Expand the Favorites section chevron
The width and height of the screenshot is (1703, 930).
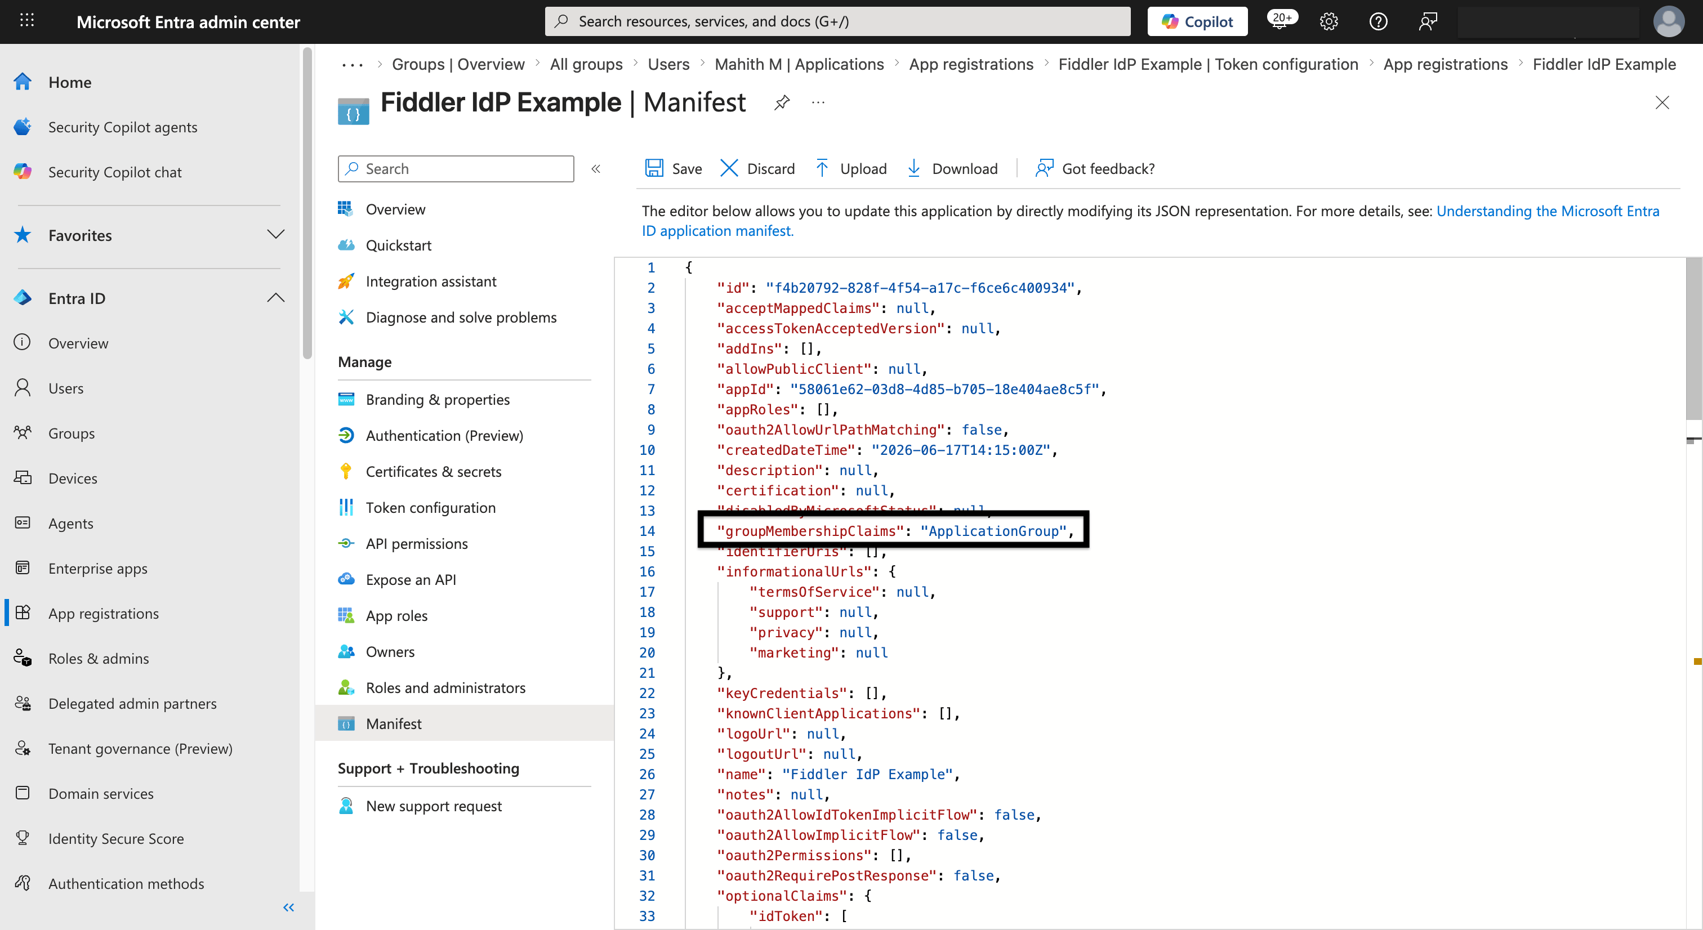pyautogui.click(x=276, y=235)
